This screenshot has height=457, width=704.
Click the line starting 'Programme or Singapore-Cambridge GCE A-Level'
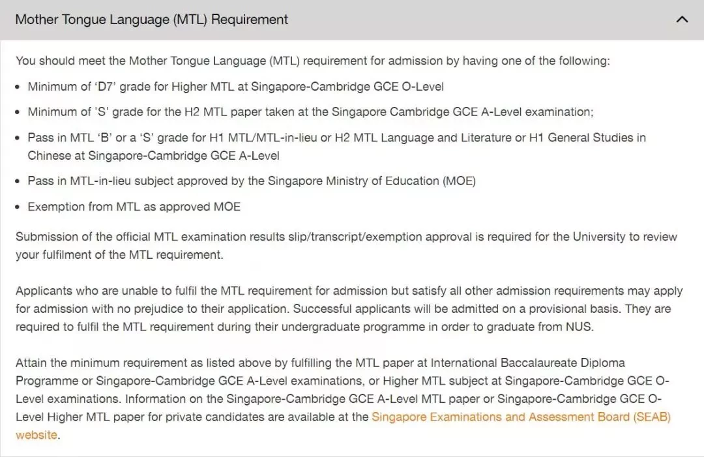[343, 381]
